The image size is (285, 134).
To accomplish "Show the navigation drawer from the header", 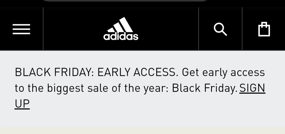I will [x=21, y=29].
